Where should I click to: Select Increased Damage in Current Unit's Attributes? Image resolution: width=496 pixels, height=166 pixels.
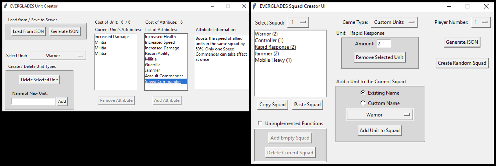pos(112,37)
